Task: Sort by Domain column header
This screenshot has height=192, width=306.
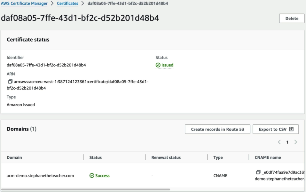Action: (14, 157)
